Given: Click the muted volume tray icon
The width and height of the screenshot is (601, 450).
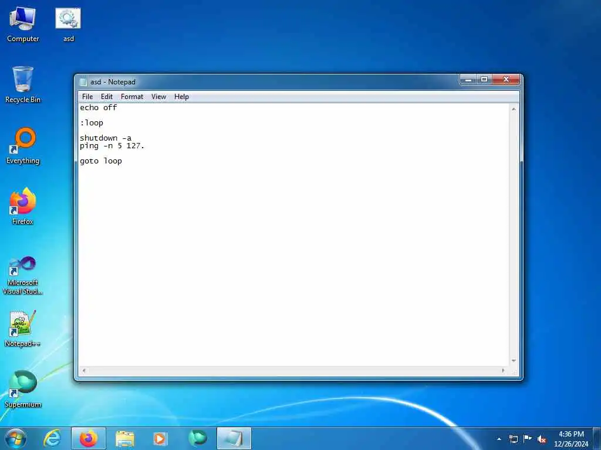Looking at the screenshot, I should [542, 439].
